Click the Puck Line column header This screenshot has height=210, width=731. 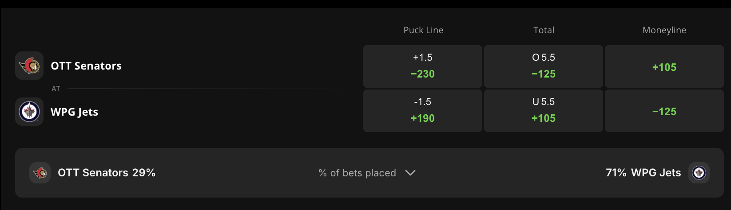[x=423, y=30]
